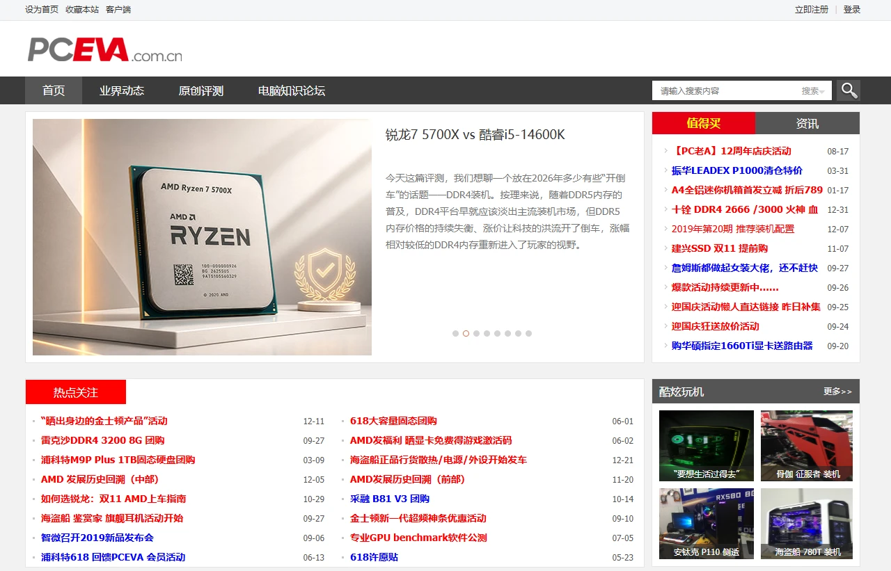Open 浦科特M9P Plus 1TB固态硬盘团购 article
The width and height of the screenshot is (891, 571).
[118, 460]
